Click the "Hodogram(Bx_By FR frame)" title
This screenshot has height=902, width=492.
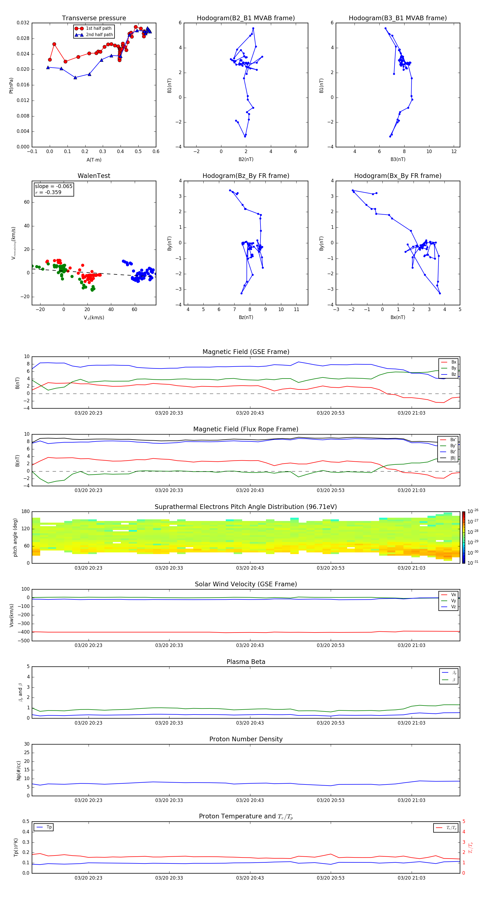click(x=398, y=176)
